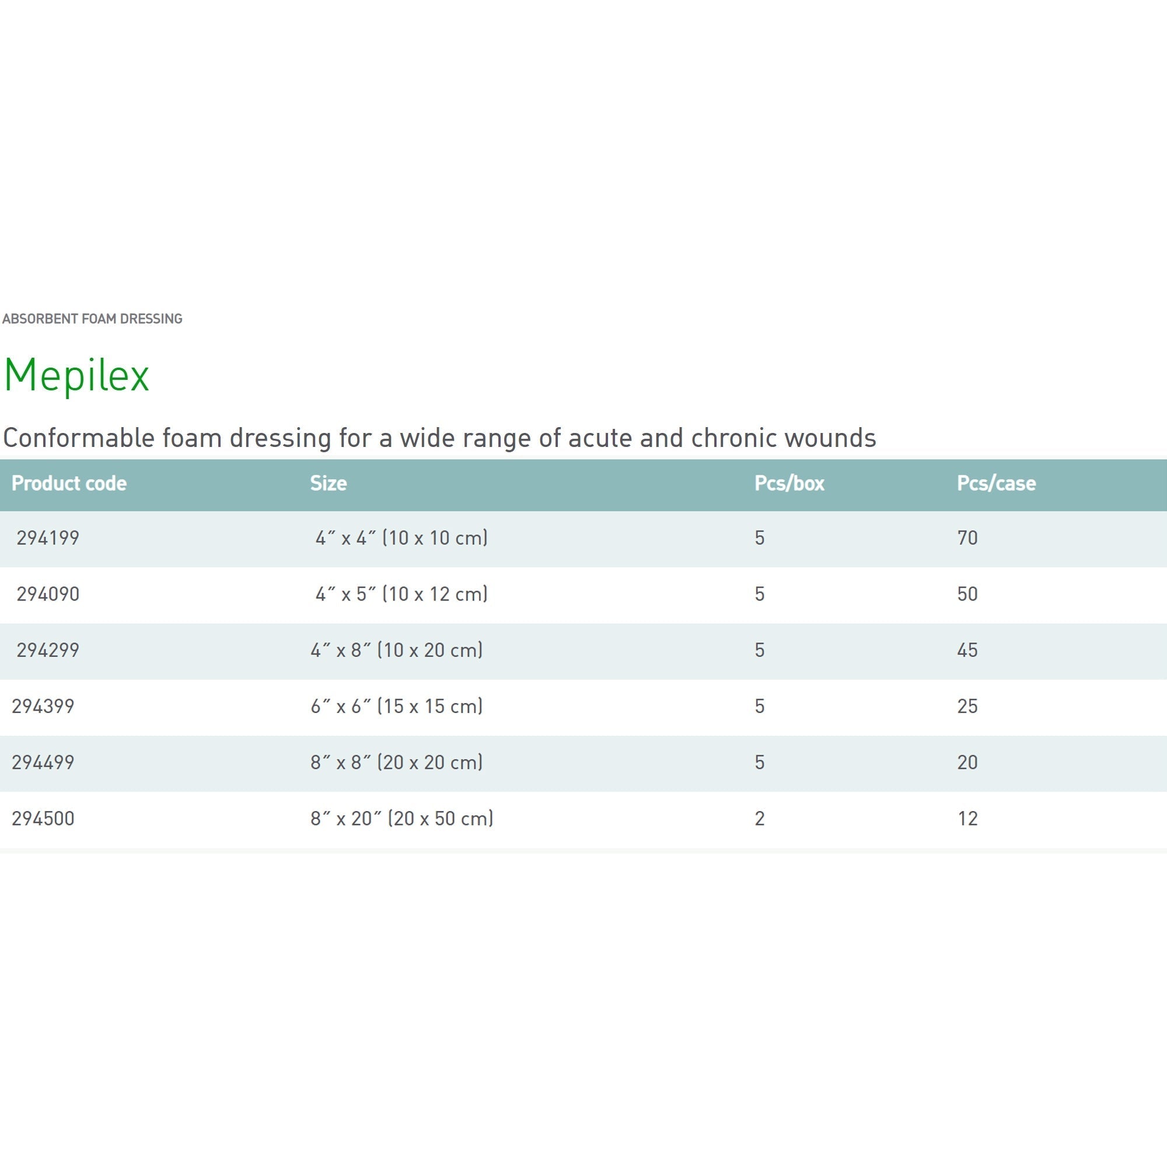Click the Mepilex product title

tap(75, 376)
